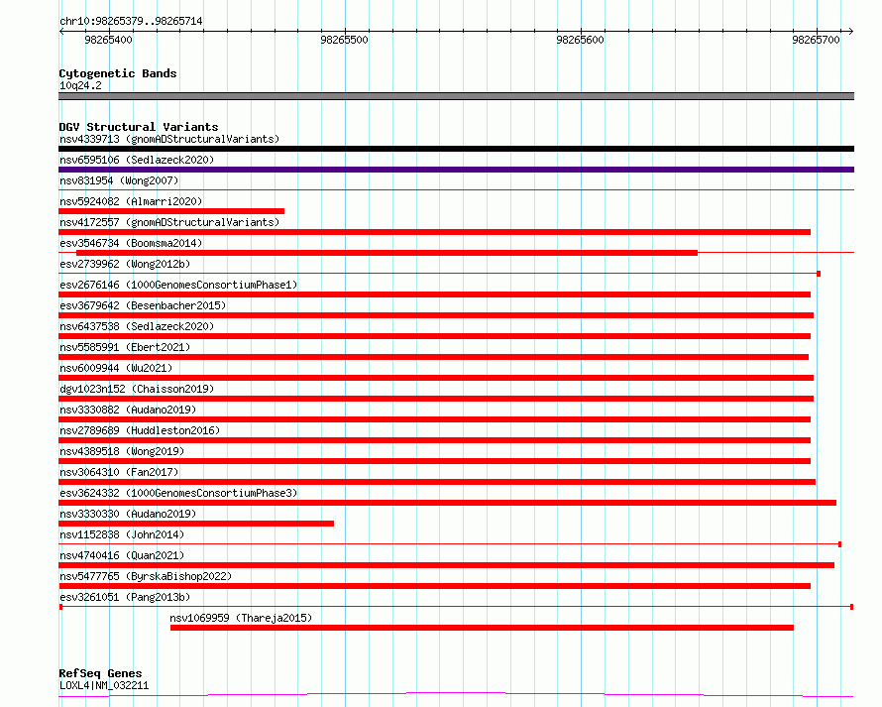
Task: Click the red nsv4172557 variant bar
Action: (x=434, y=232)
